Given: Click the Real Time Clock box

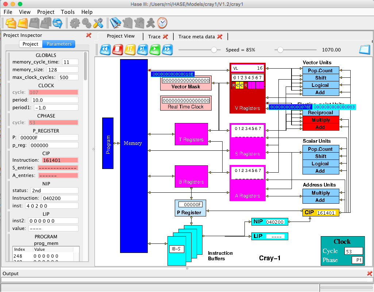Looking at the screenshot, I should pos(186,103).
